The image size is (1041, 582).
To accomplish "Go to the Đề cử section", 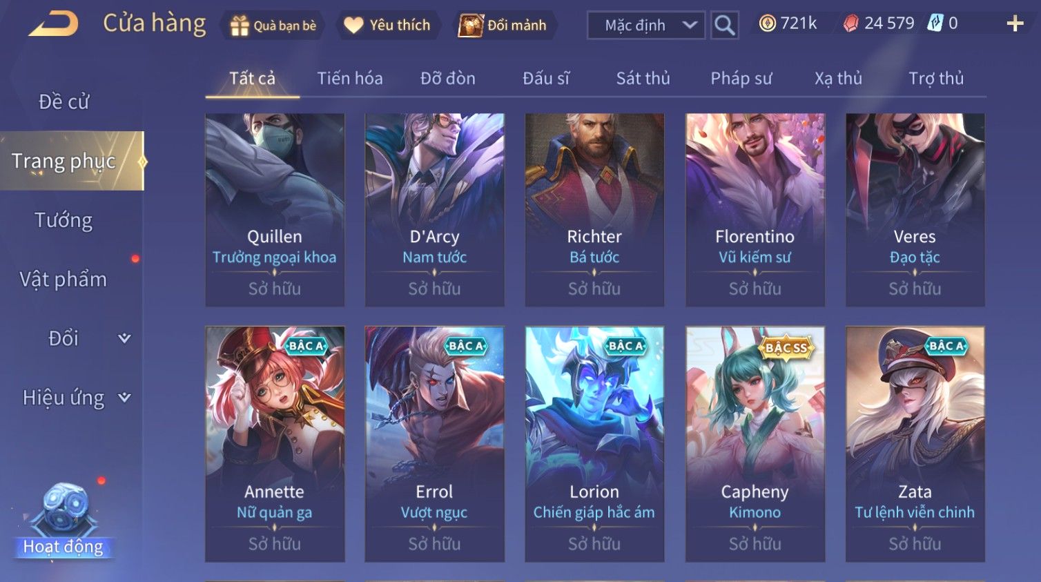I will pos(64,101).
